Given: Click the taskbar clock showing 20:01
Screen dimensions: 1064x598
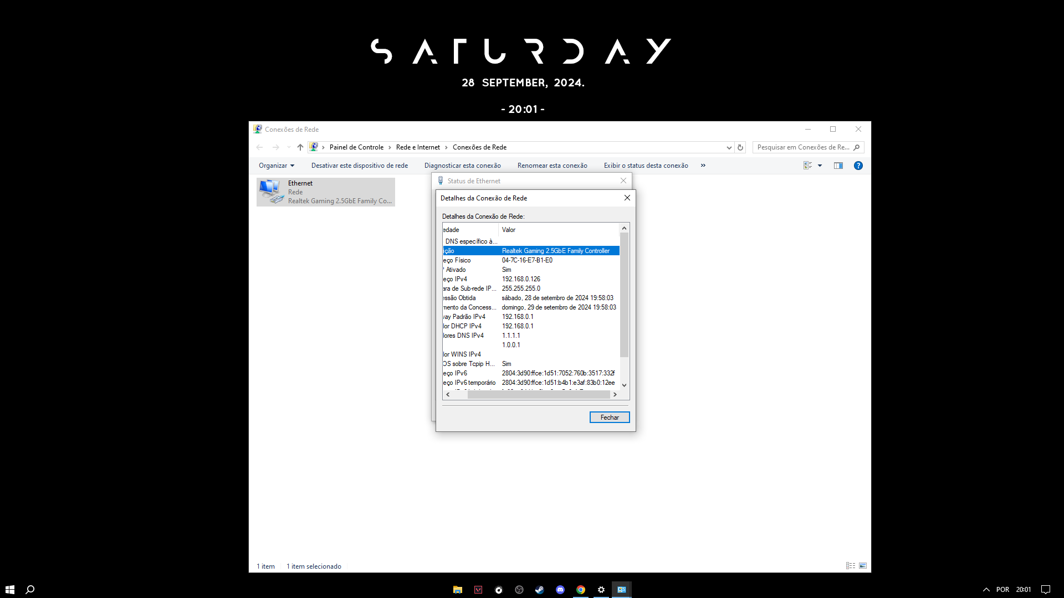Looking at the screenshot, I should point(1024,590).
